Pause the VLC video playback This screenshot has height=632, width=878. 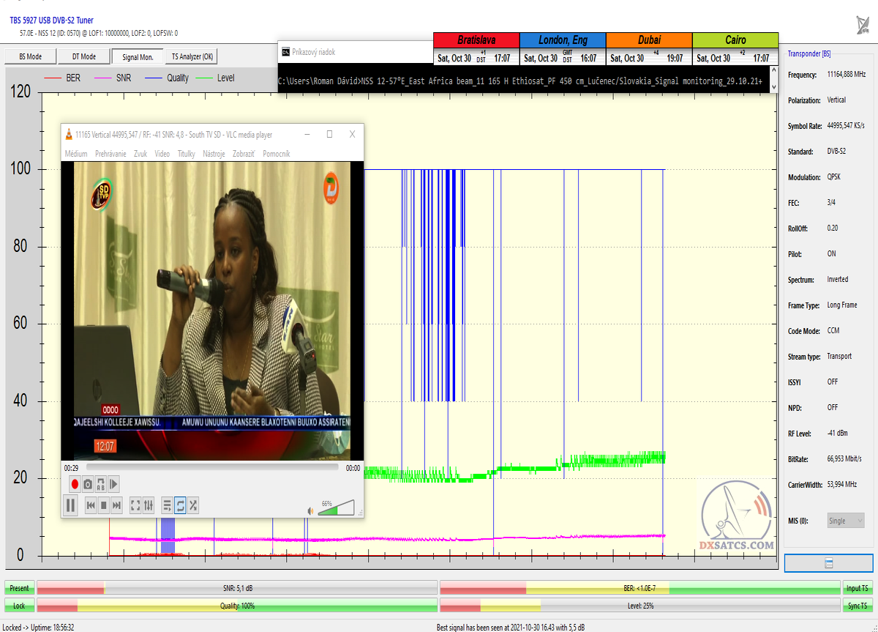click(x=70, y=505)
